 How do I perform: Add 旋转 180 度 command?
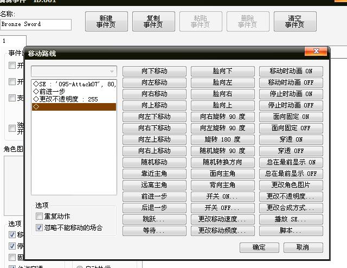[223, 139]
